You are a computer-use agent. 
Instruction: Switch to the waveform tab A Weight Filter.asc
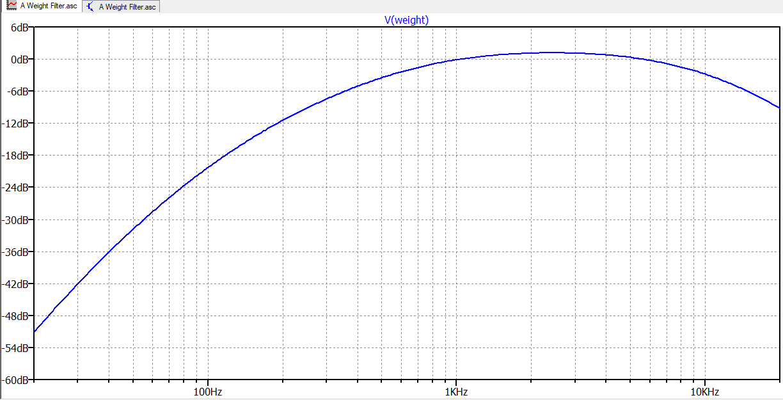[42, 6]
